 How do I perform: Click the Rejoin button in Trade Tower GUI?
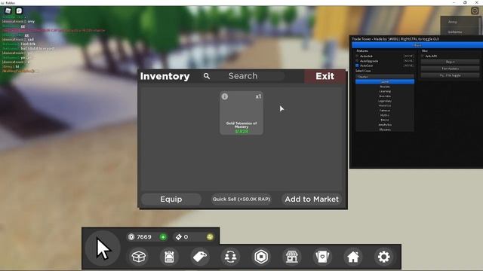(x=450, y=62)
